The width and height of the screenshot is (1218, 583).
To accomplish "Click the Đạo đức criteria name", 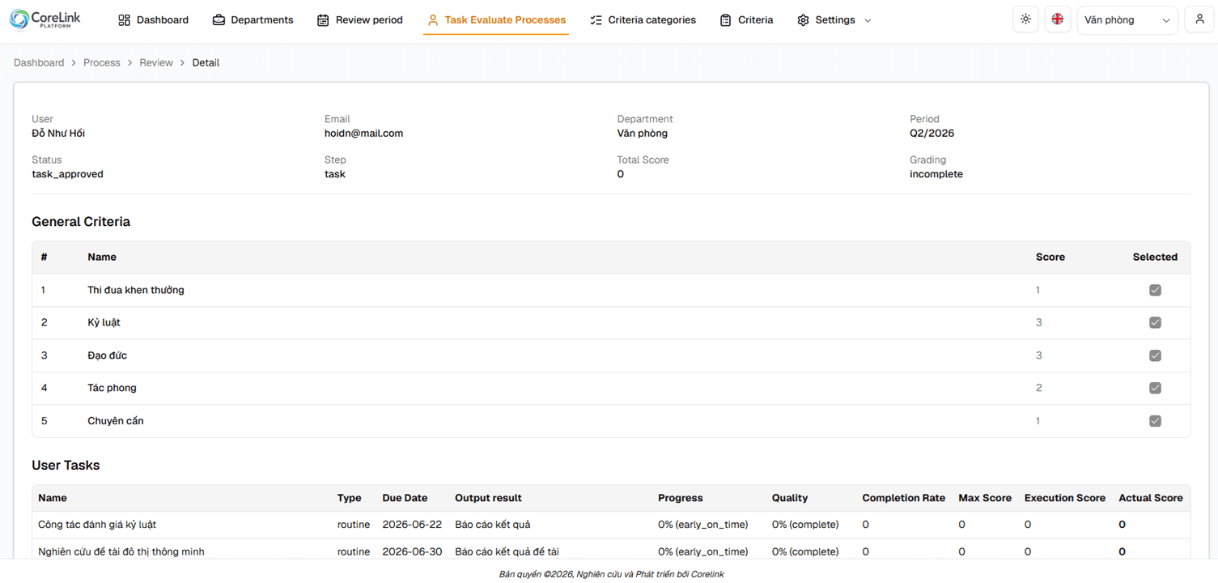I will tap(107, 355).
